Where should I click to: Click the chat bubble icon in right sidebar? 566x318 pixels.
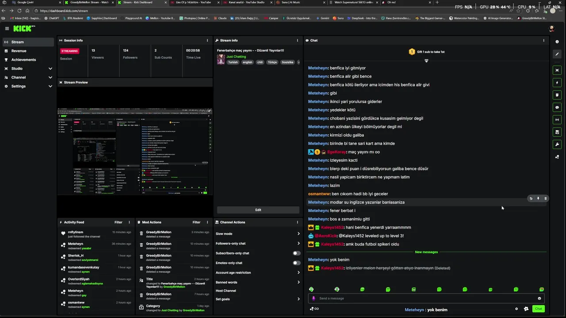coord(557,107)
